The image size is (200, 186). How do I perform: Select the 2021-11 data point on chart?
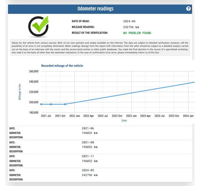[65, 104]
